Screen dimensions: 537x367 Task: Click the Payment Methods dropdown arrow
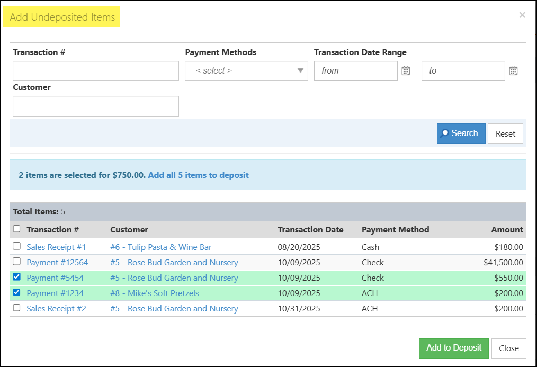click(300, 70)
